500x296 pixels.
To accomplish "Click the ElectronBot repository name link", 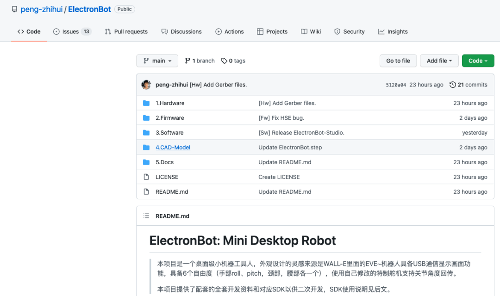I will 90,9.
